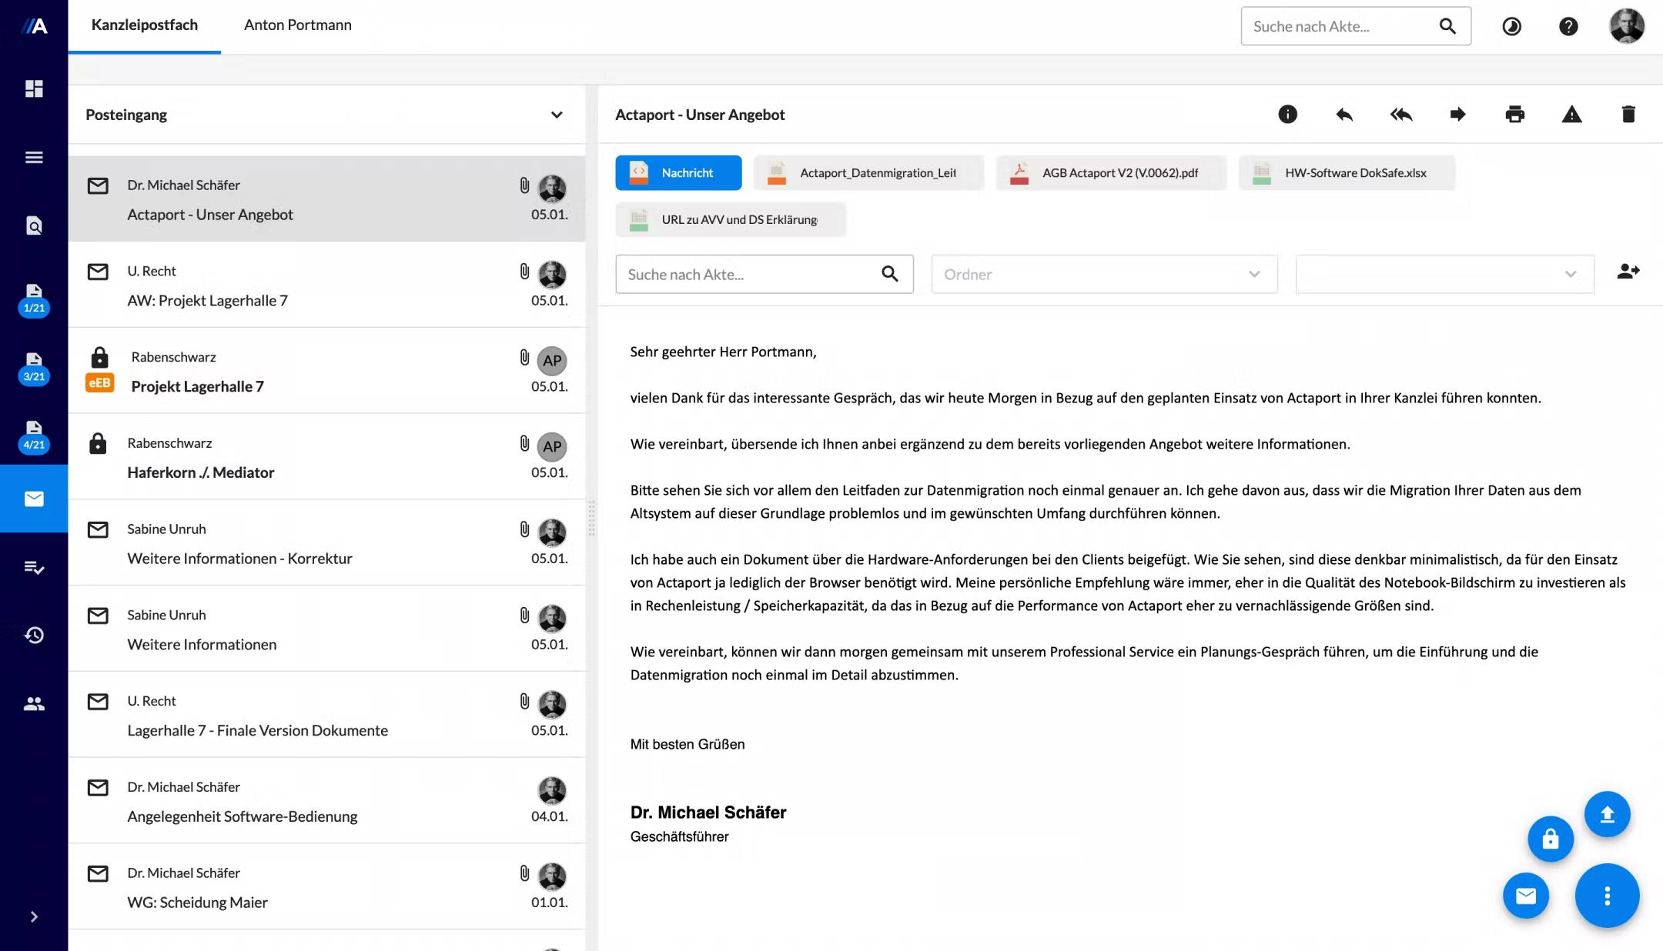Click the pane splitter drag handle
Viewport: 1663px width, 951px height.
tap(591, 518)
